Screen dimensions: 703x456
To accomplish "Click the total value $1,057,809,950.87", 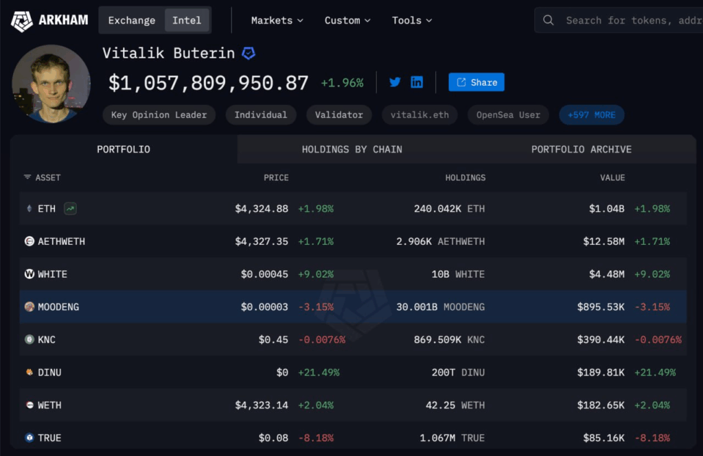I will point(209,83).
